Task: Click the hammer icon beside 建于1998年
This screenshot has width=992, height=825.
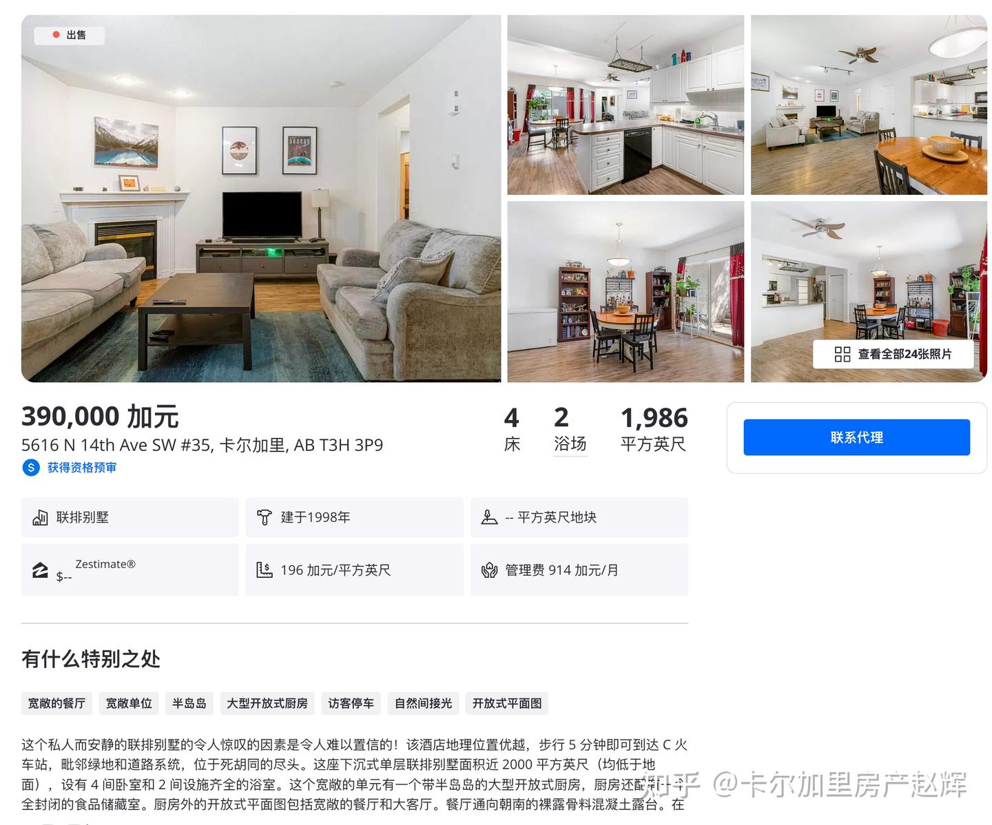Action: click(x=265, y=518)
